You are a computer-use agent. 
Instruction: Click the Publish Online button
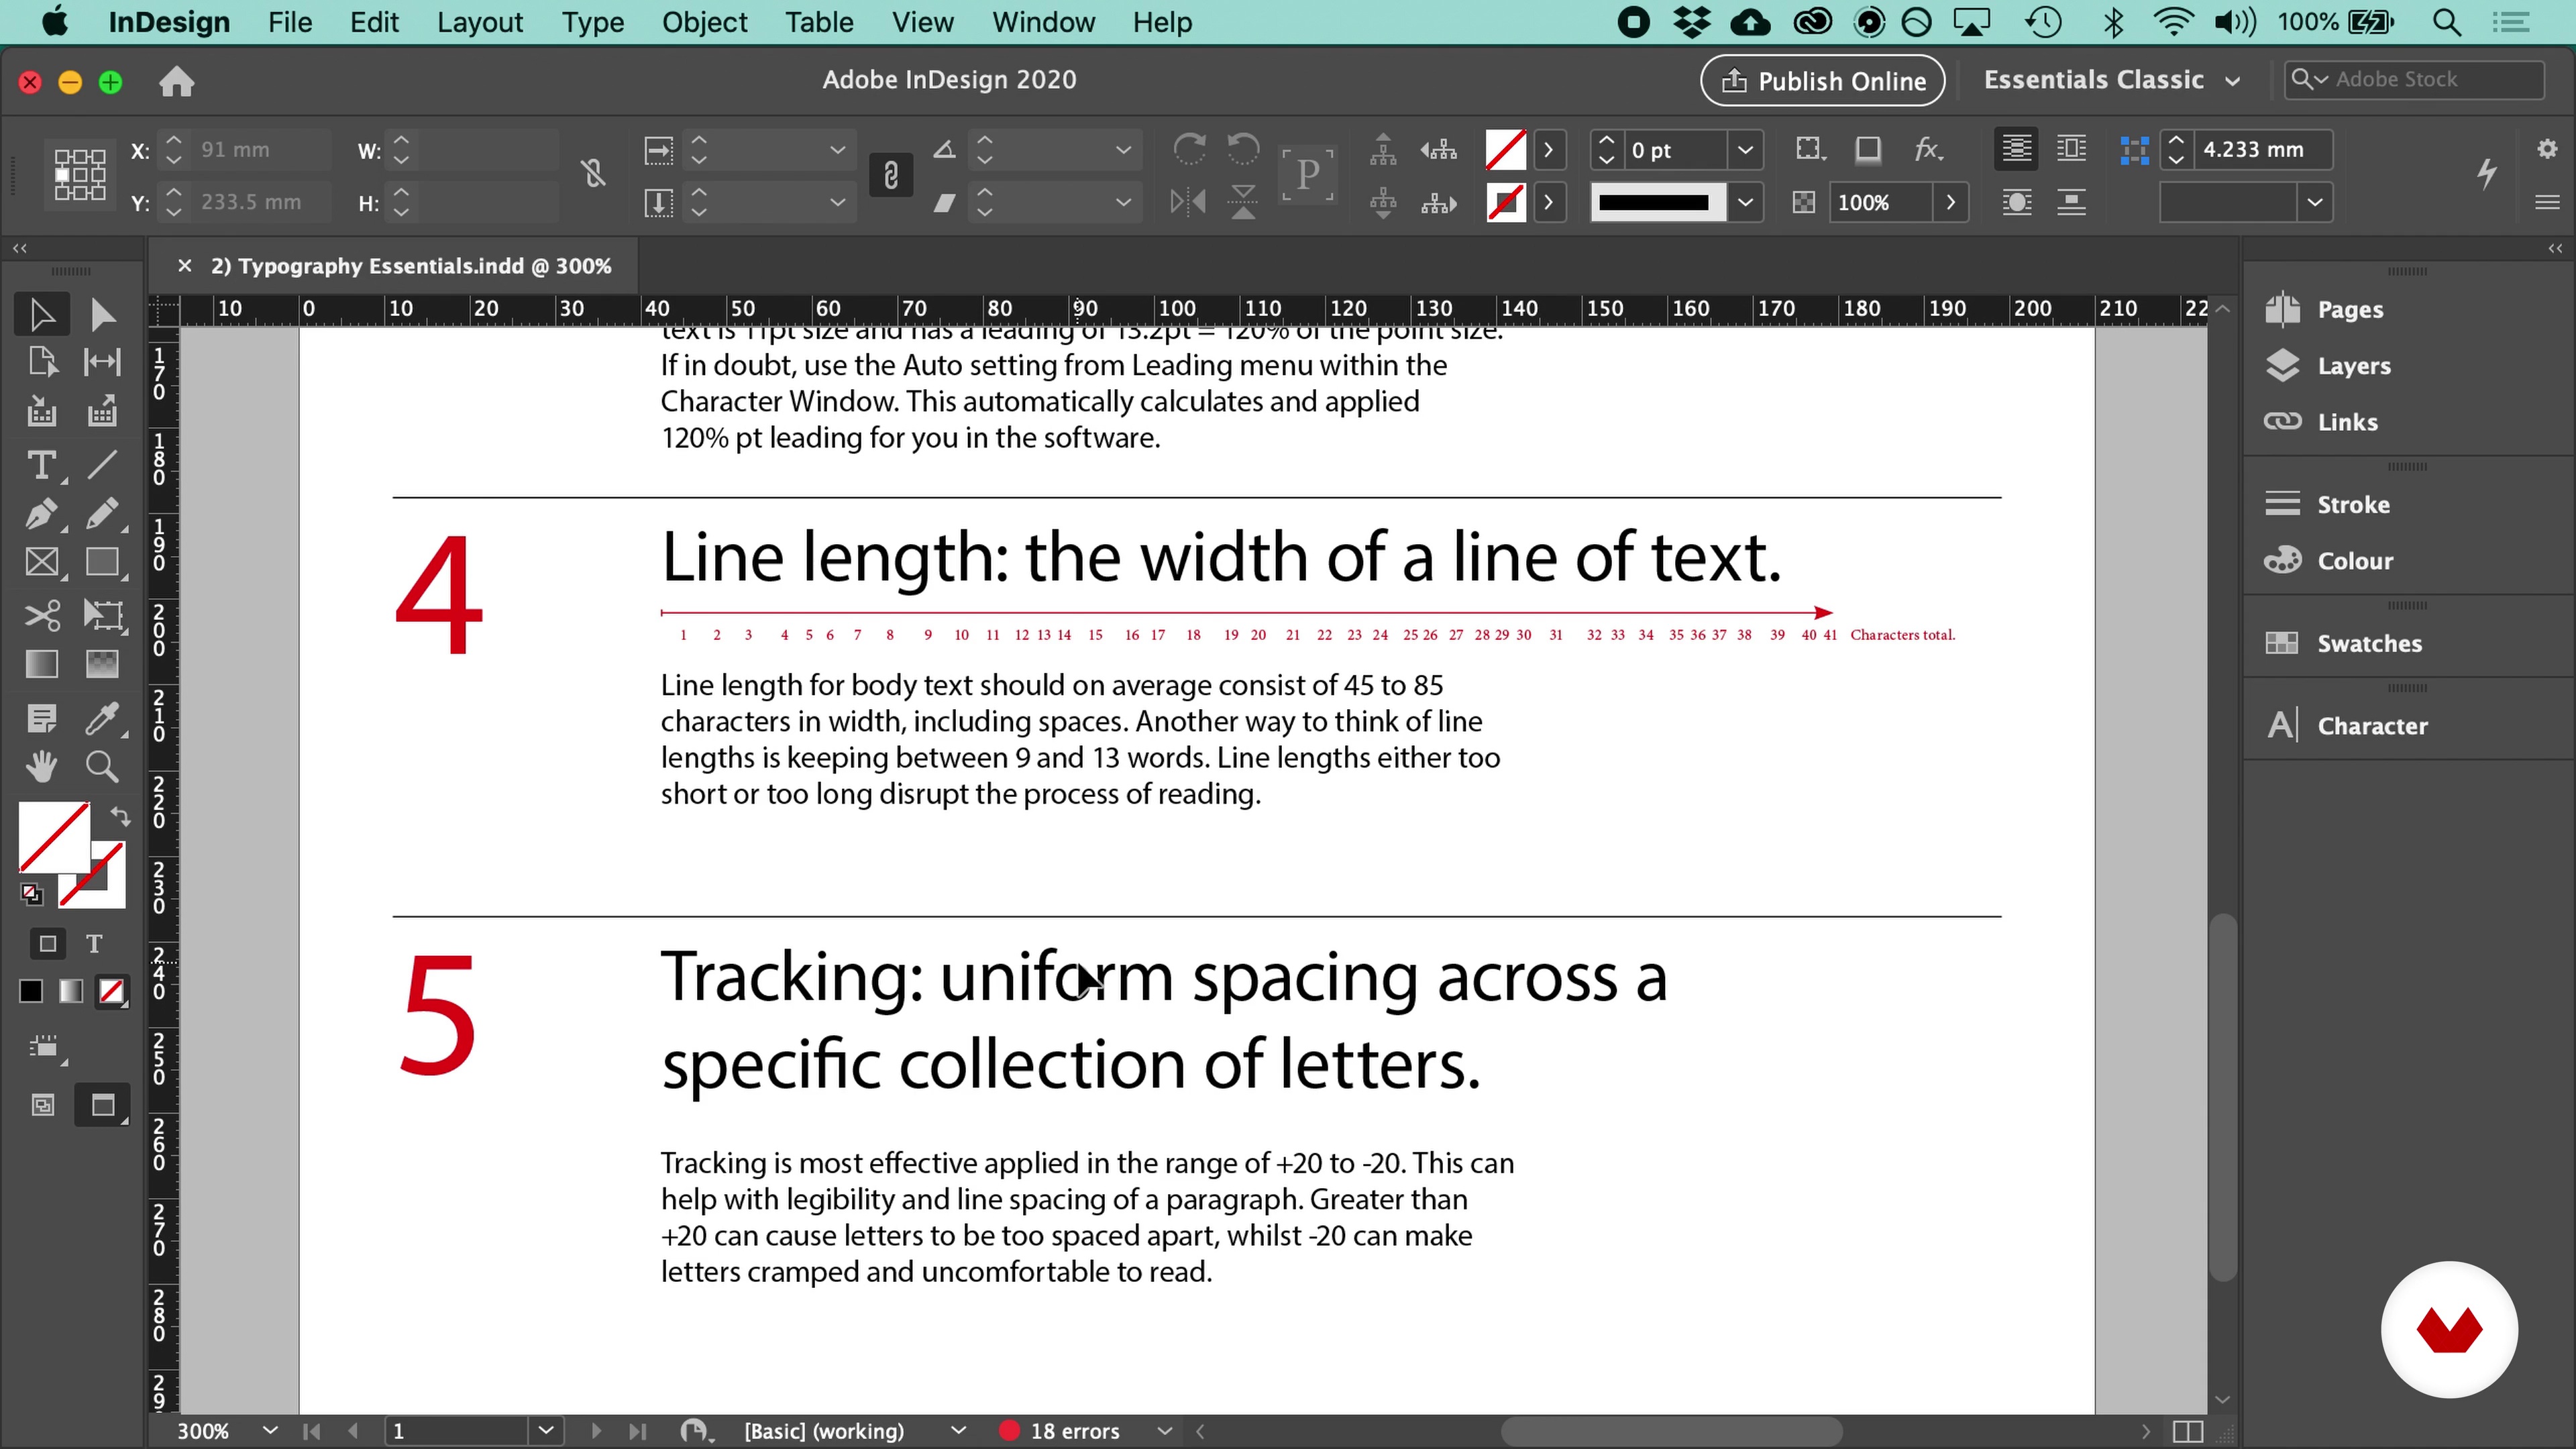pyautogui.click(x=1822, y=80)
